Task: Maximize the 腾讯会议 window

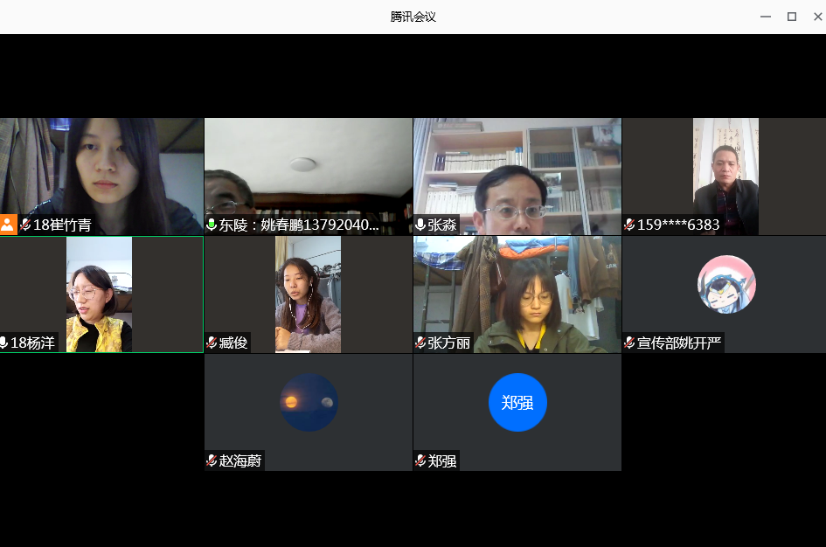Action: click(x=792, y=17)
